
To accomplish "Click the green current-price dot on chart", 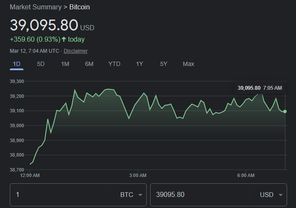I will [285, 111].
